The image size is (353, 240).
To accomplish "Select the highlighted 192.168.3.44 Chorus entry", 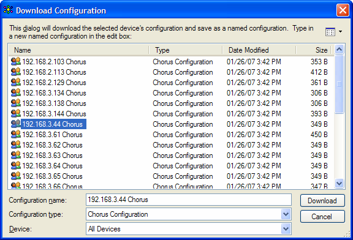I will pos(53,124).
